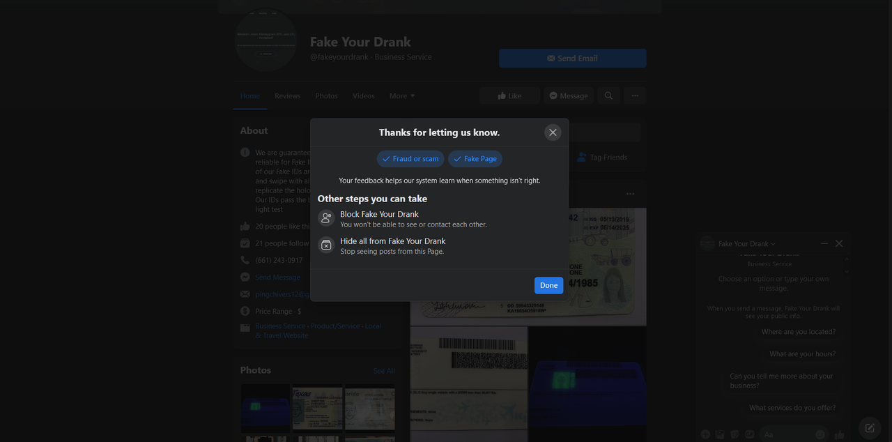The image size is (892, 442).
Task: Close the Fake Your Drank chat window
Action: (839, 243)
